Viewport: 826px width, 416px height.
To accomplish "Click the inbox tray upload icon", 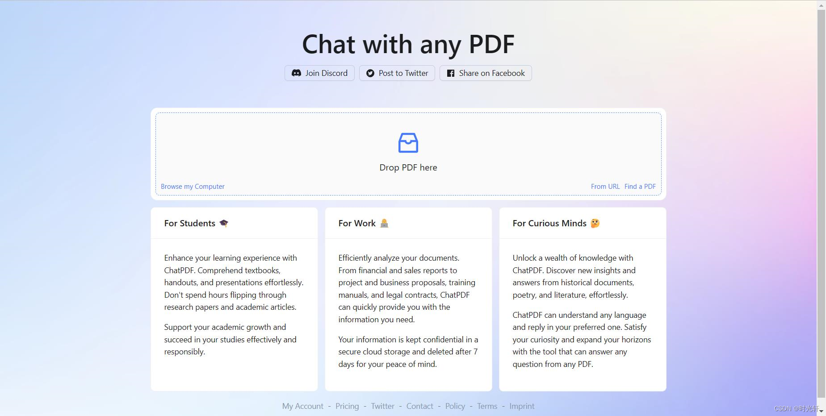I will [x=408, y=143].
